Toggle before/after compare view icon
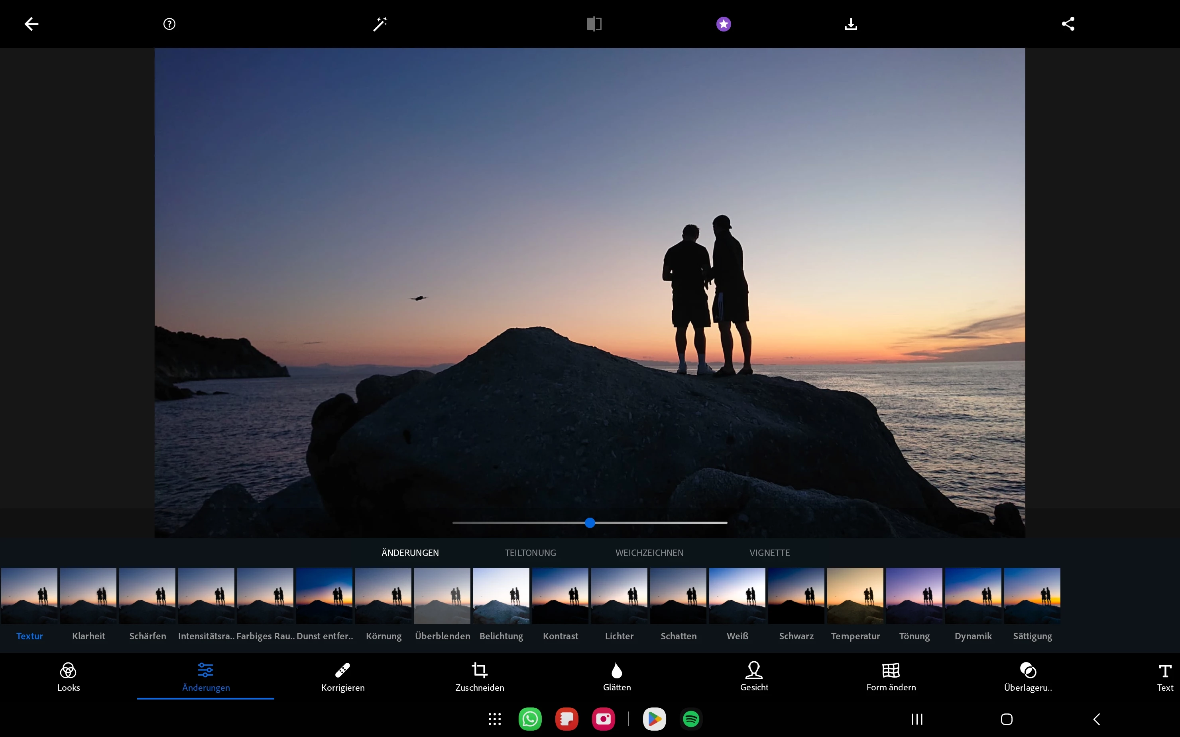The height and width of the screenshot is (737, 1180). click(x=594, y=24)
